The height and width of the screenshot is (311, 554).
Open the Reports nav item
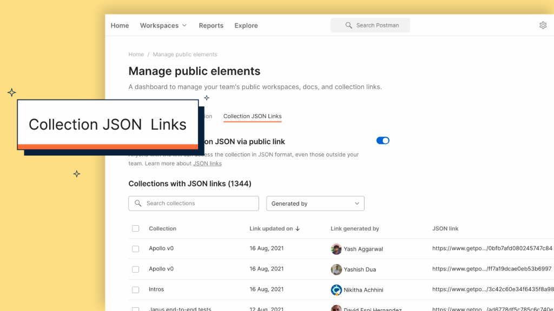point(211,25)
